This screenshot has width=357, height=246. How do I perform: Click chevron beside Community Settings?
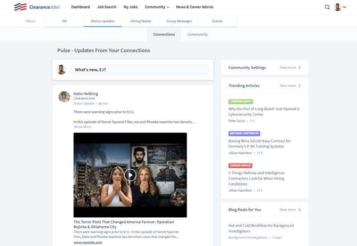pyautogui.click(x=299, y=68)
